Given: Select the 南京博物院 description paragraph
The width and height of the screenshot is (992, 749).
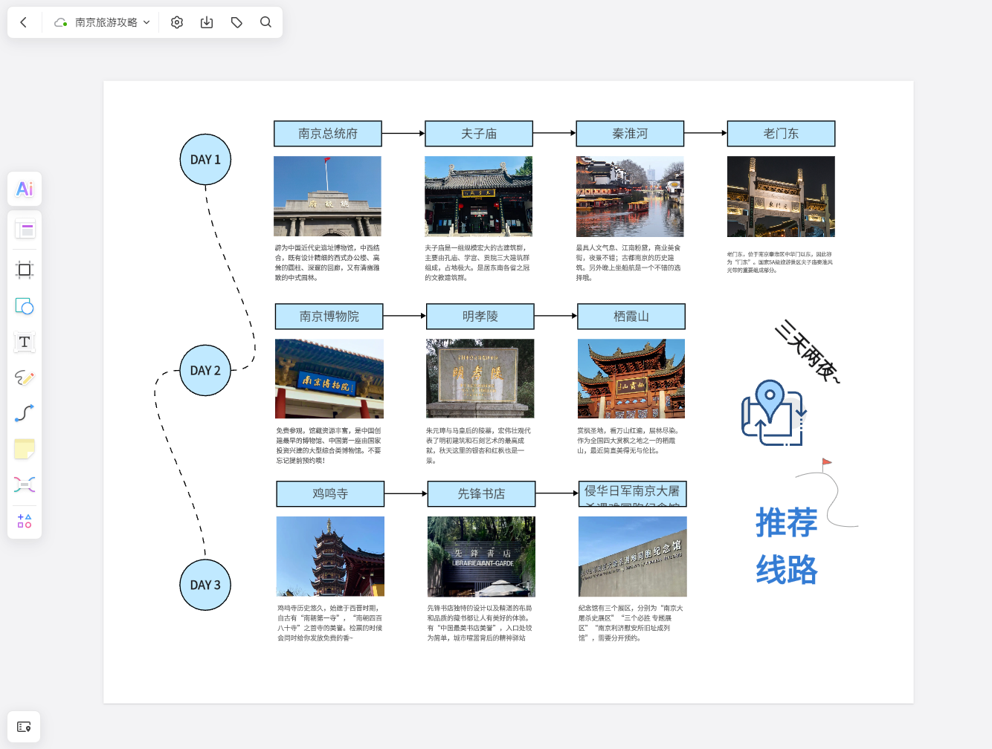Looking at the screenshot, I should [x=329, y=446].
